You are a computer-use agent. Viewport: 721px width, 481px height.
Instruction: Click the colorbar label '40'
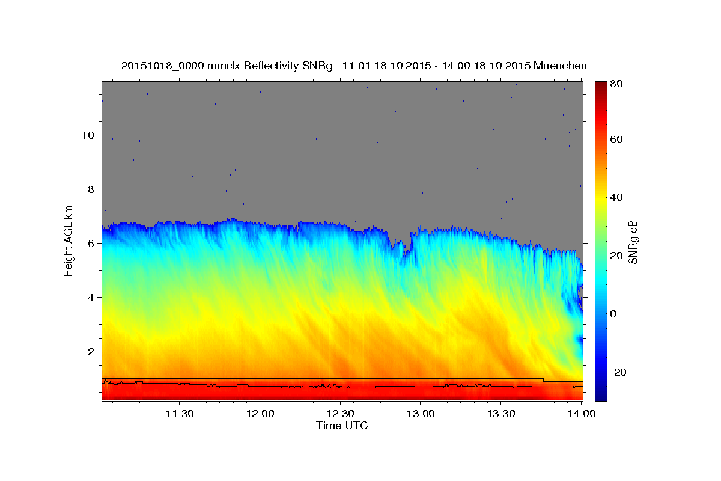pyautogui.click(x=616, y=197)
